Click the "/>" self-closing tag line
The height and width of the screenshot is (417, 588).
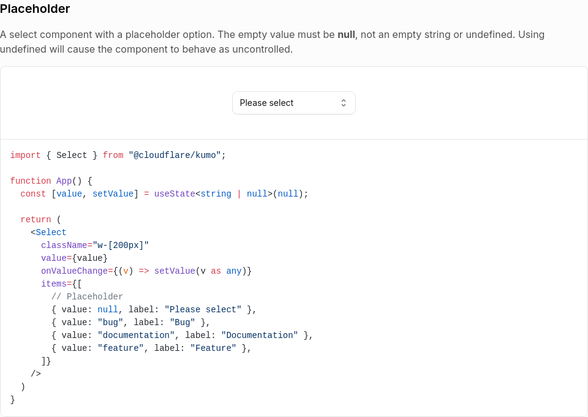(x=36, y=374)
